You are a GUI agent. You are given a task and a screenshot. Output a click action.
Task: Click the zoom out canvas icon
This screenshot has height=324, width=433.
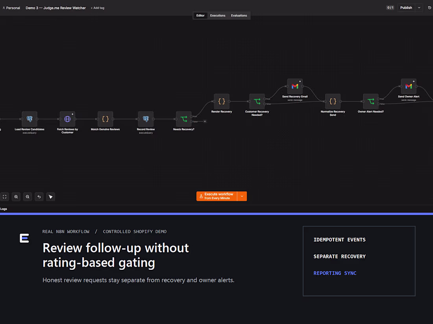click(28, 197)
